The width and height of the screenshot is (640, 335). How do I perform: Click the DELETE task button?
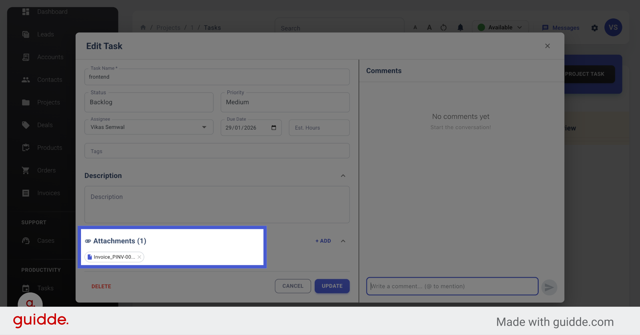pos(101,286)
